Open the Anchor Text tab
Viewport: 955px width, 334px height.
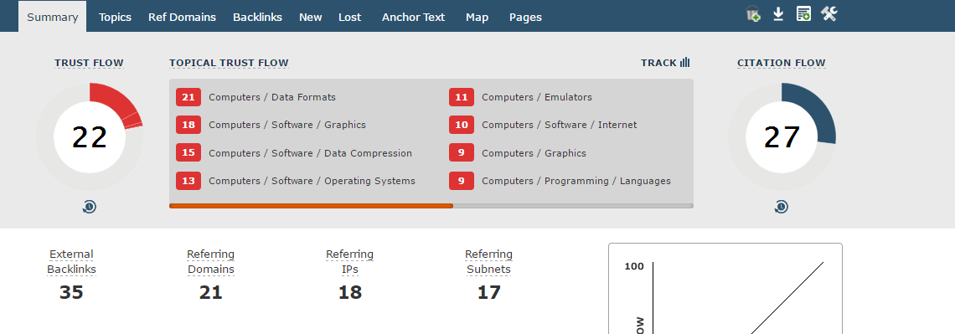(x=414, y=17)
